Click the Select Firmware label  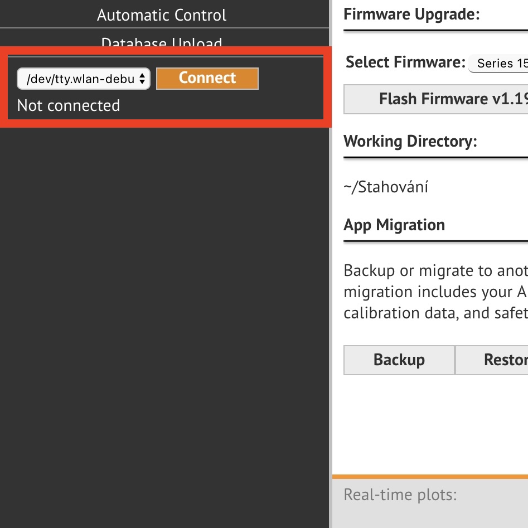tap(405, 62)
